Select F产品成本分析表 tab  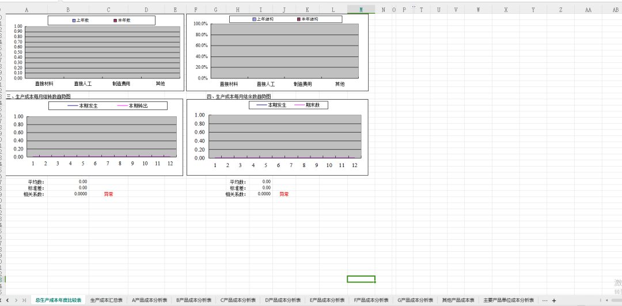point(371,300)
